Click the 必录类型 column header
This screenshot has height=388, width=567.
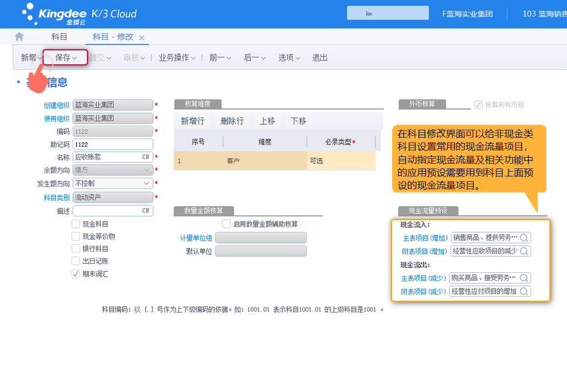point(341,142)
